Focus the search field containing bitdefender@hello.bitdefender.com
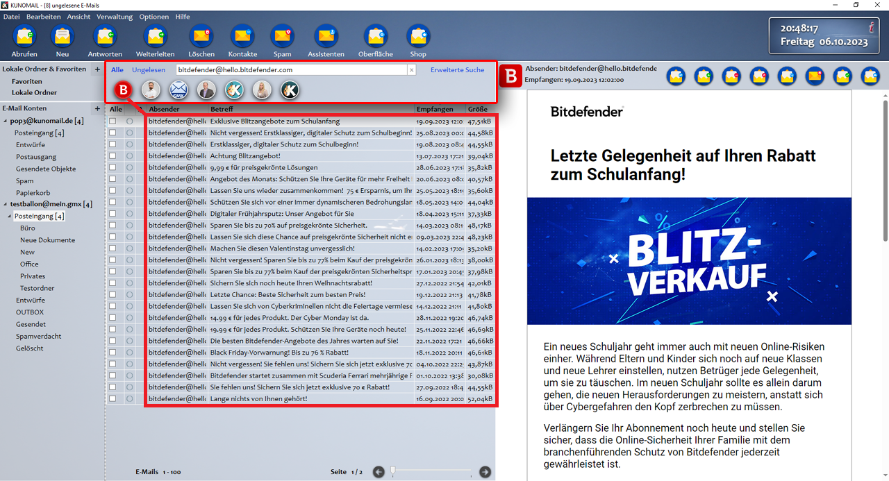The width and height of the screenshot is (889, 481). pos(291,69)
